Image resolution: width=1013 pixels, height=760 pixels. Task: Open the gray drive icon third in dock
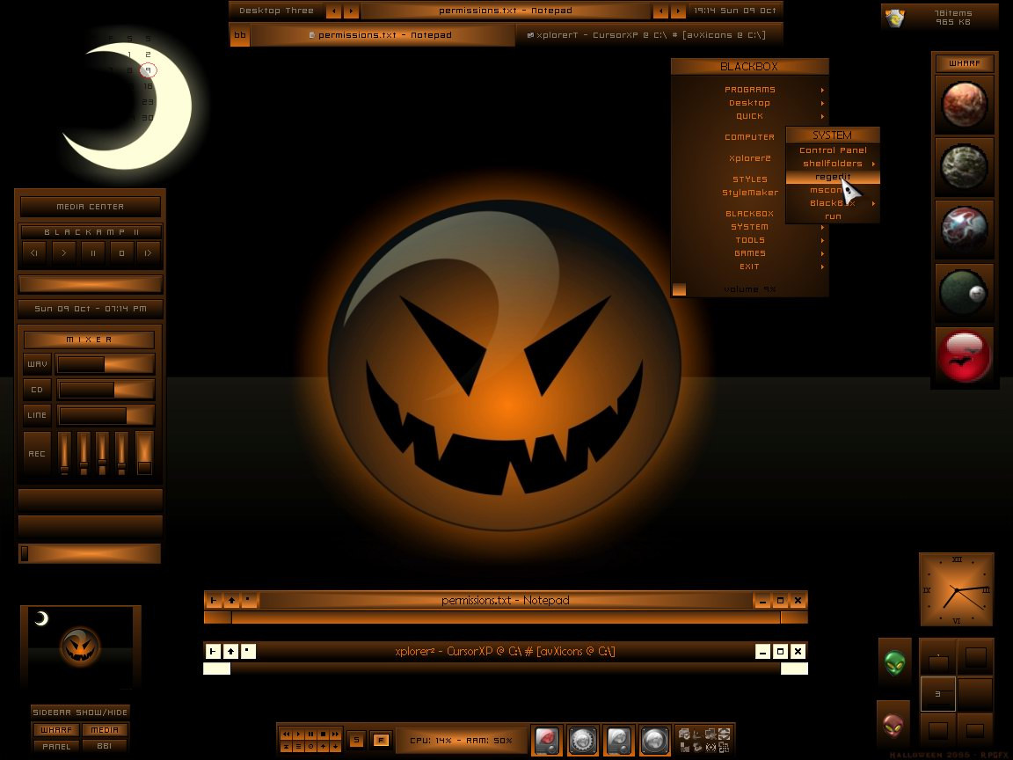click(618, 739)
